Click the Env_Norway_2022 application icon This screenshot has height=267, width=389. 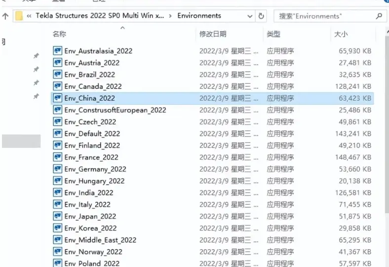click(58, 252)
